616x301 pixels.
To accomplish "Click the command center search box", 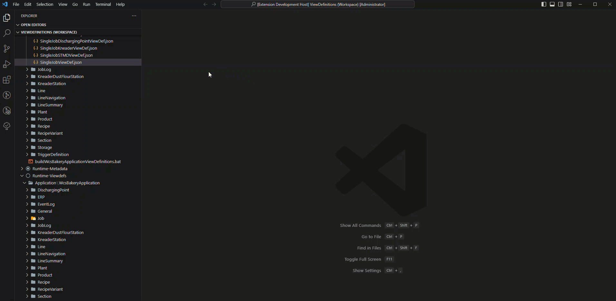I will pyautogui.click(x=318, y=4).
